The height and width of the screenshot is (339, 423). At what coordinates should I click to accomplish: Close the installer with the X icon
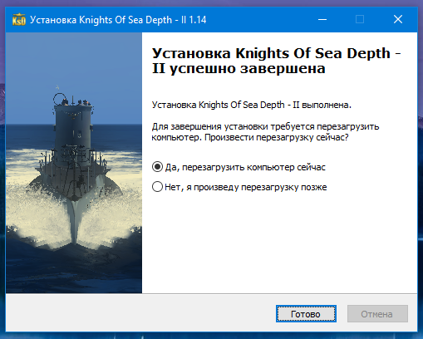398,19
